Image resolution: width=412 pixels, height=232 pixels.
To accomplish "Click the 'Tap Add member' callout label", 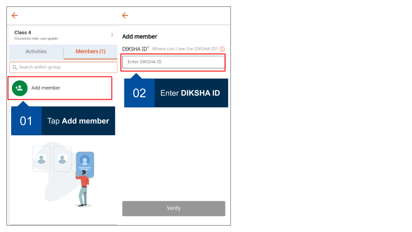I will [78, 121].
